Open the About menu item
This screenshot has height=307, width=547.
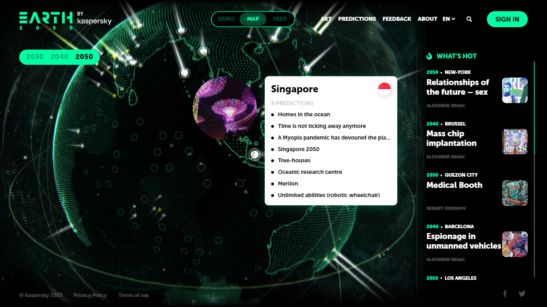click(427, 19)
